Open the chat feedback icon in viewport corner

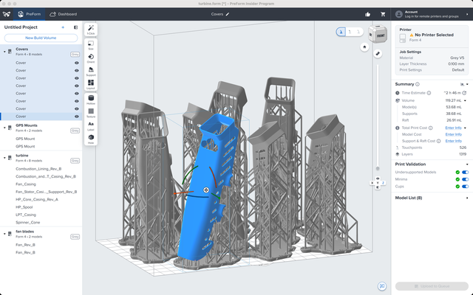(382, 286)
